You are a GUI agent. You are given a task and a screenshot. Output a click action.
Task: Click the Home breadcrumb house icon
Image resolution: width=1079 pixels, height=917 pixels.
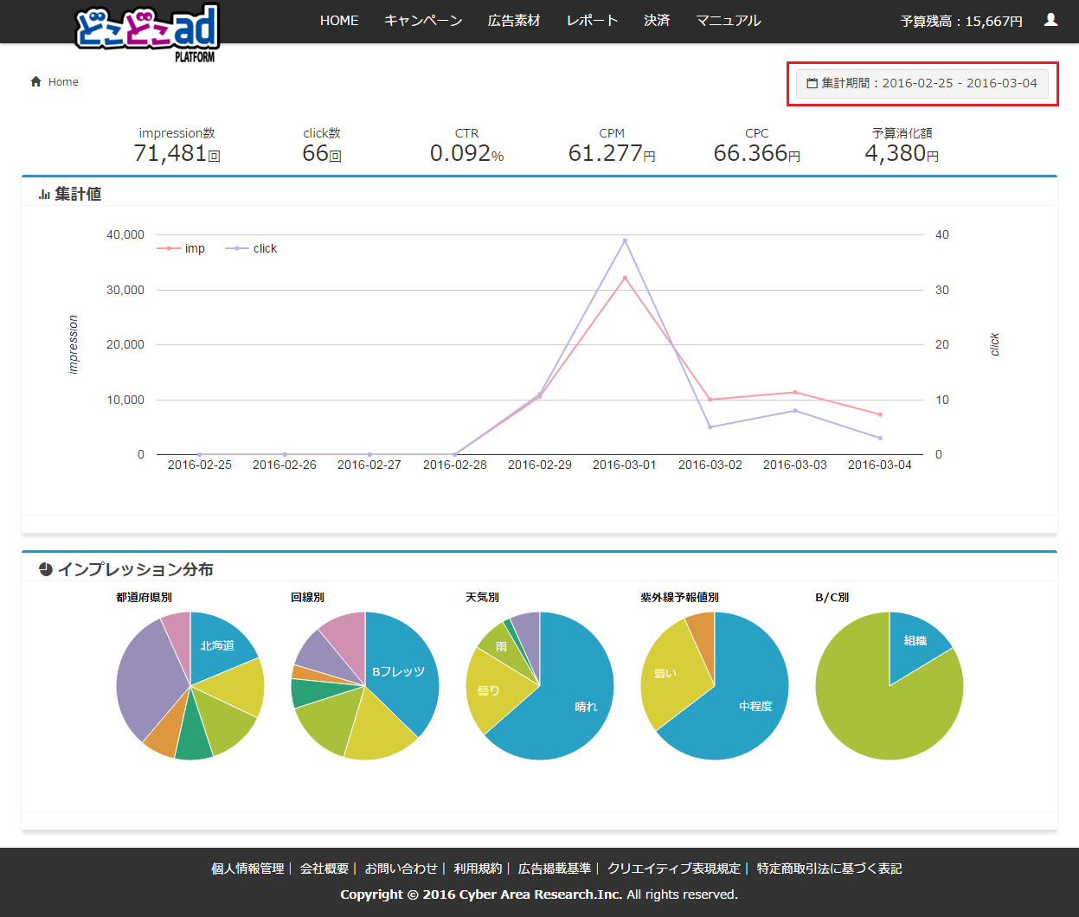point(36,81)
